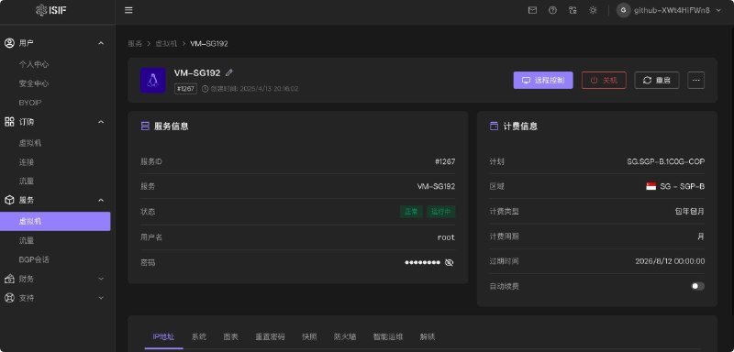The width and height of the screenshot is (734, 352).
Task: Open the mail messages icon
Action: 532,10
